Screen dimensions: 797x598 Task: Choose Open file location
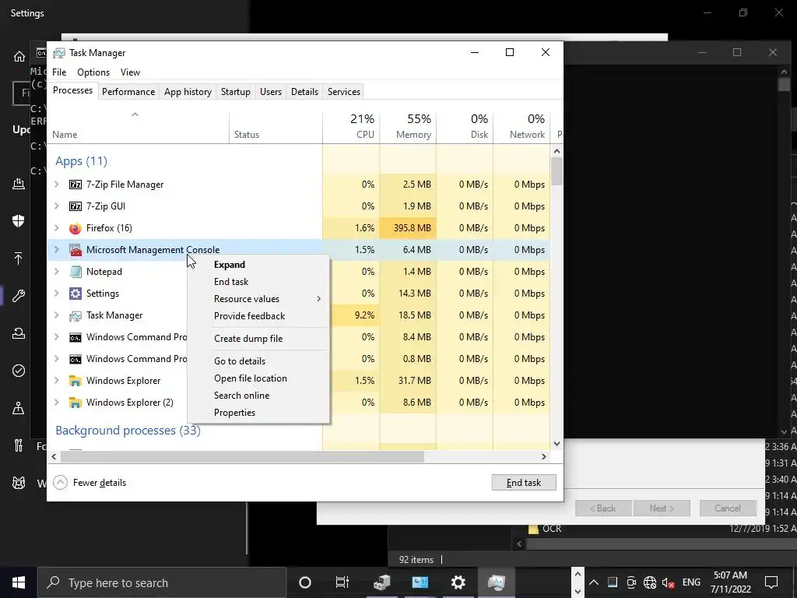coord(258,378)
